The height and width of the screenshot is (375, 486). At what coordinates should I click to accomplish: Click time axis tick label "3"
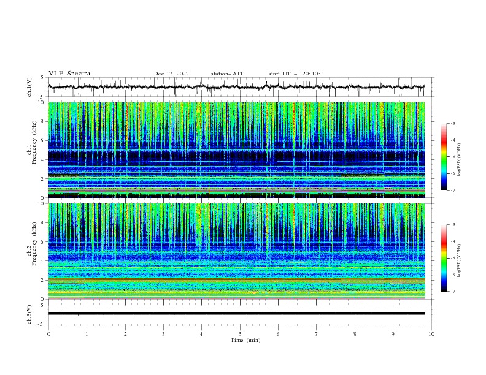pyautogui.click(x=164, y=334)
